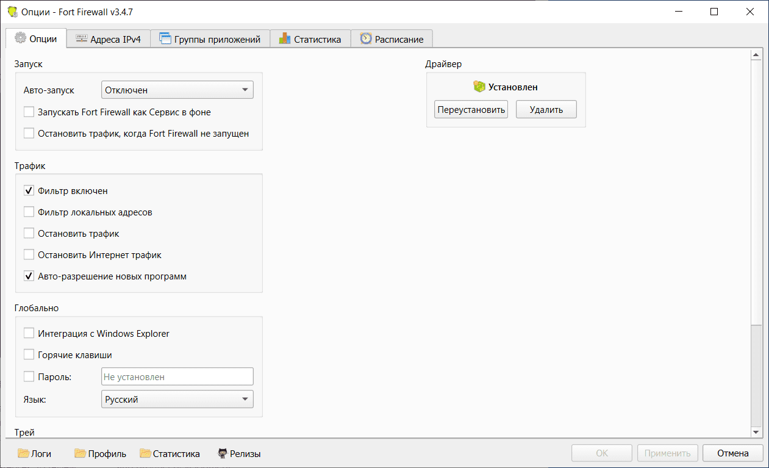Open the Язык dropdown showing Русский

pos(177,400)
